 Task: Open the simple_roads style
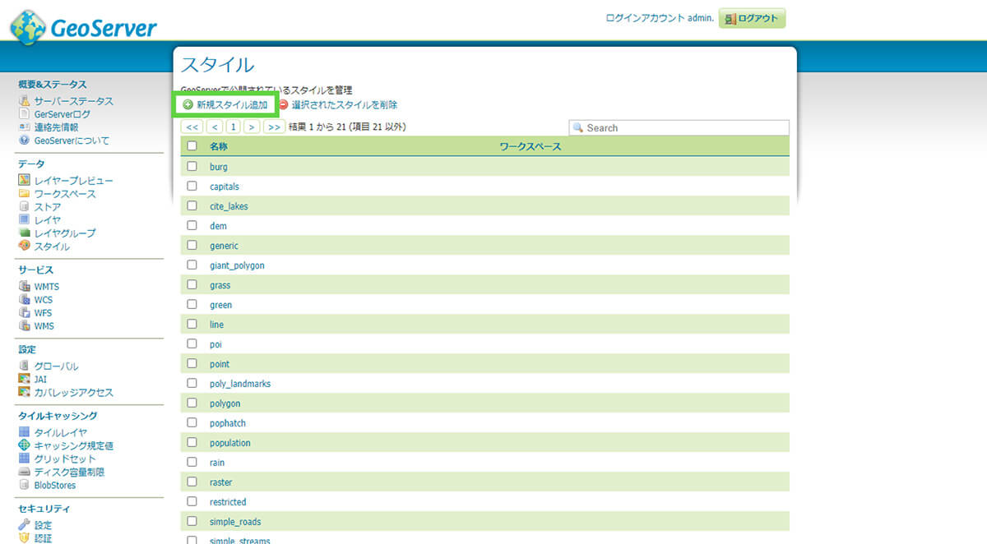[x=235, y=522]
